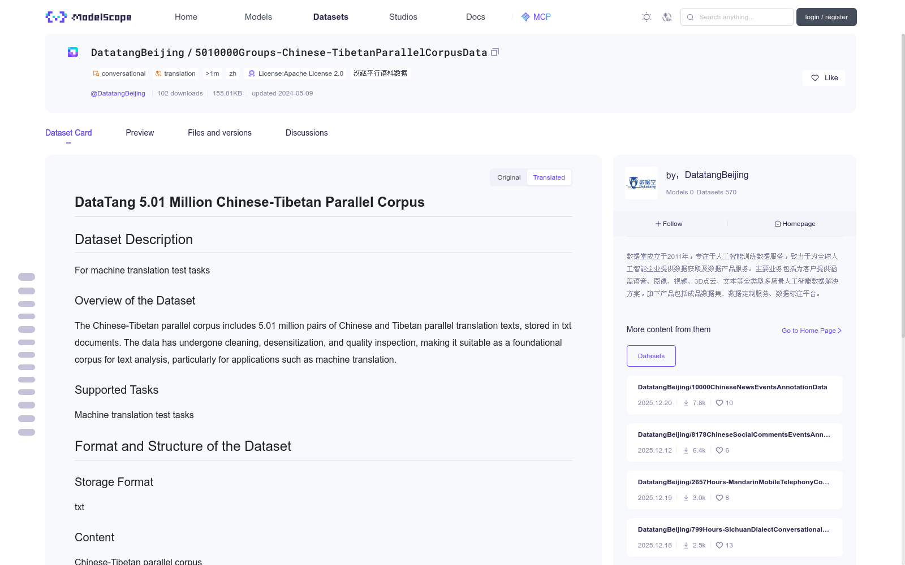Image resolution: width=905 pixels, height=565 pixels.
Task: Toggle the light/dark theme sun icon
Action: (647, 17)
